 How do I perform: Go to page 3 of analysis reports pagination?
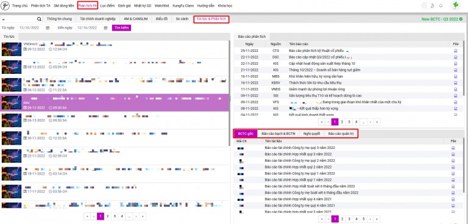(349, 121)
